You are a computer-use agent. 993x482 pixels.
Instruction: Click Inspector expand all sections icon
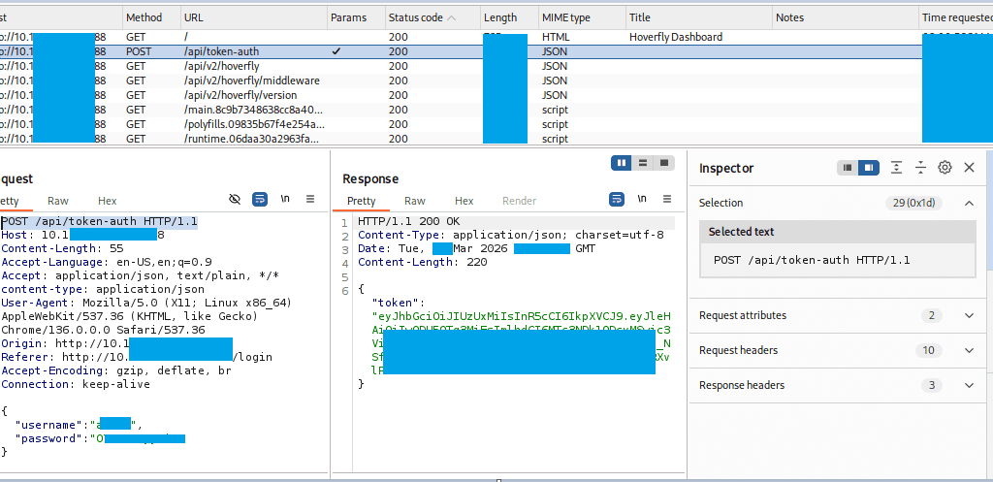click(x=897, y=168)
